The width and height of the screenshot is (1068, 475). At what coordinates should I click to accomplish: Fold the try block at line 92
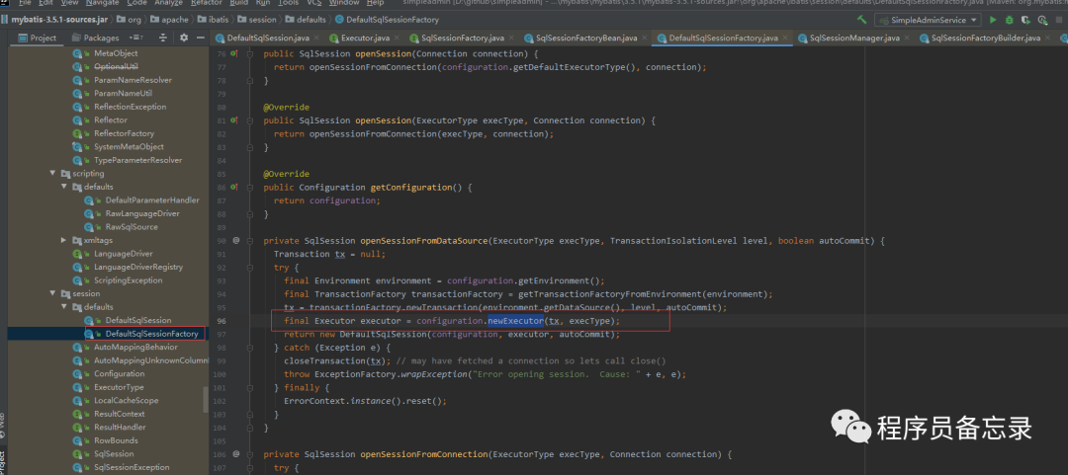(x=250, y=268)
